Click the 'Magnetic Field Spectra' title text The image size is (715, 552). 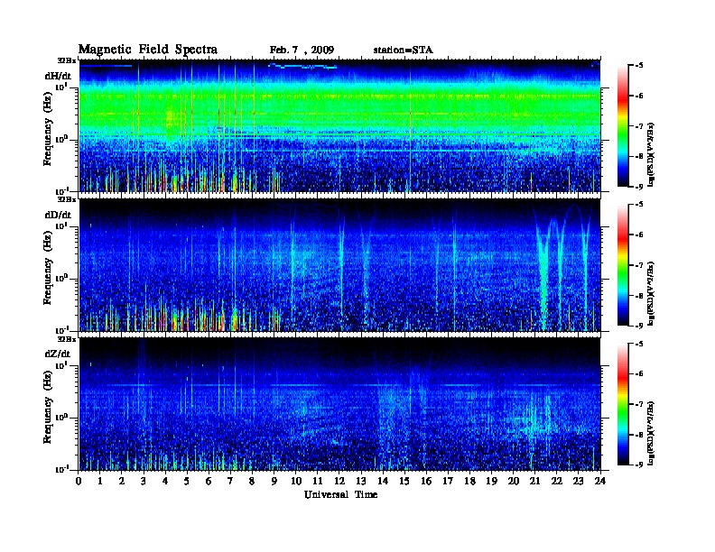148,50
